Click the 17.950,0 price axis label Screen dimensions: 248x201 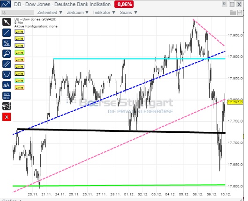[235, 36]
